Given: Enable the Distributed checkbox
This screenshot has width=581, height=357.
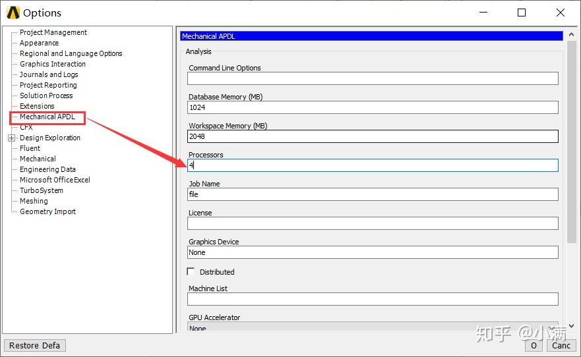Looking at the screenshot, I should (191, 272).
